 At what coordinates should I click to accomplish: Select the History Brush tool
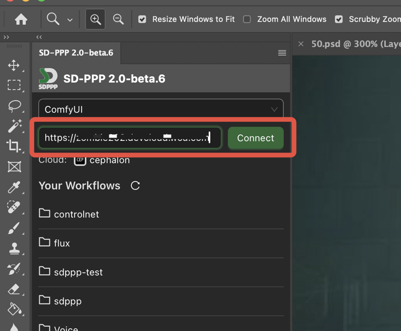click(x=14, y=269)
